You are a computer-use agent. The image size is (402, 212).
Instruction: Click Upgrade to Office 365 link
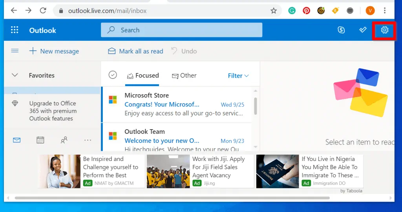pyautogui.click(x=53, y=111)
